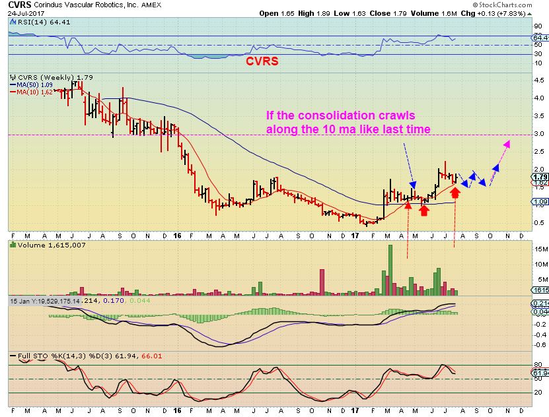The image size is (549, 417).
Task: Click the 15M label on volume axis
Action: pyautogui.click(x=541, y=249)
